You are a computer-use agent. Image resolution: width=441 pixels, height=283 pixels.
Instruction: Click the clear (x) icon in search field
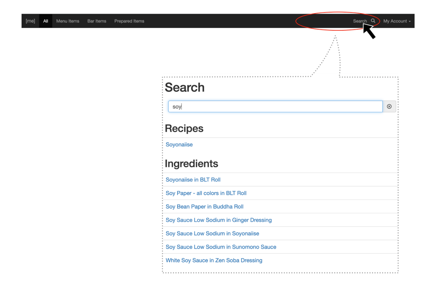click(x=389, y=106)
